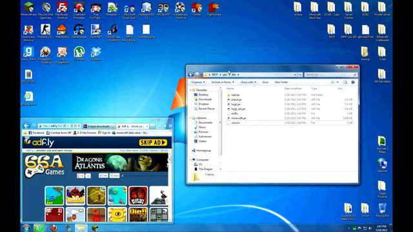Click the SKIP AD button on adf.ly
The height and width of the screenshot is (232, 413).
153,142
